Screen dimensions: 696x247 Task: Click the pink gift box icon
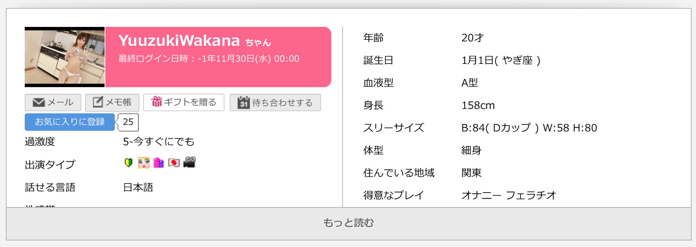click(x=156, y=102)
